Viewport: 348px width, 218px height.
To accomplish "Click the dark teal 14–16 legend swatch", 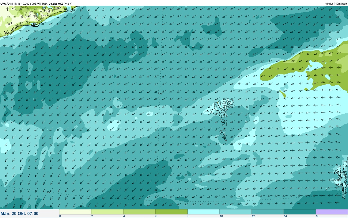I will pos(300,212).
